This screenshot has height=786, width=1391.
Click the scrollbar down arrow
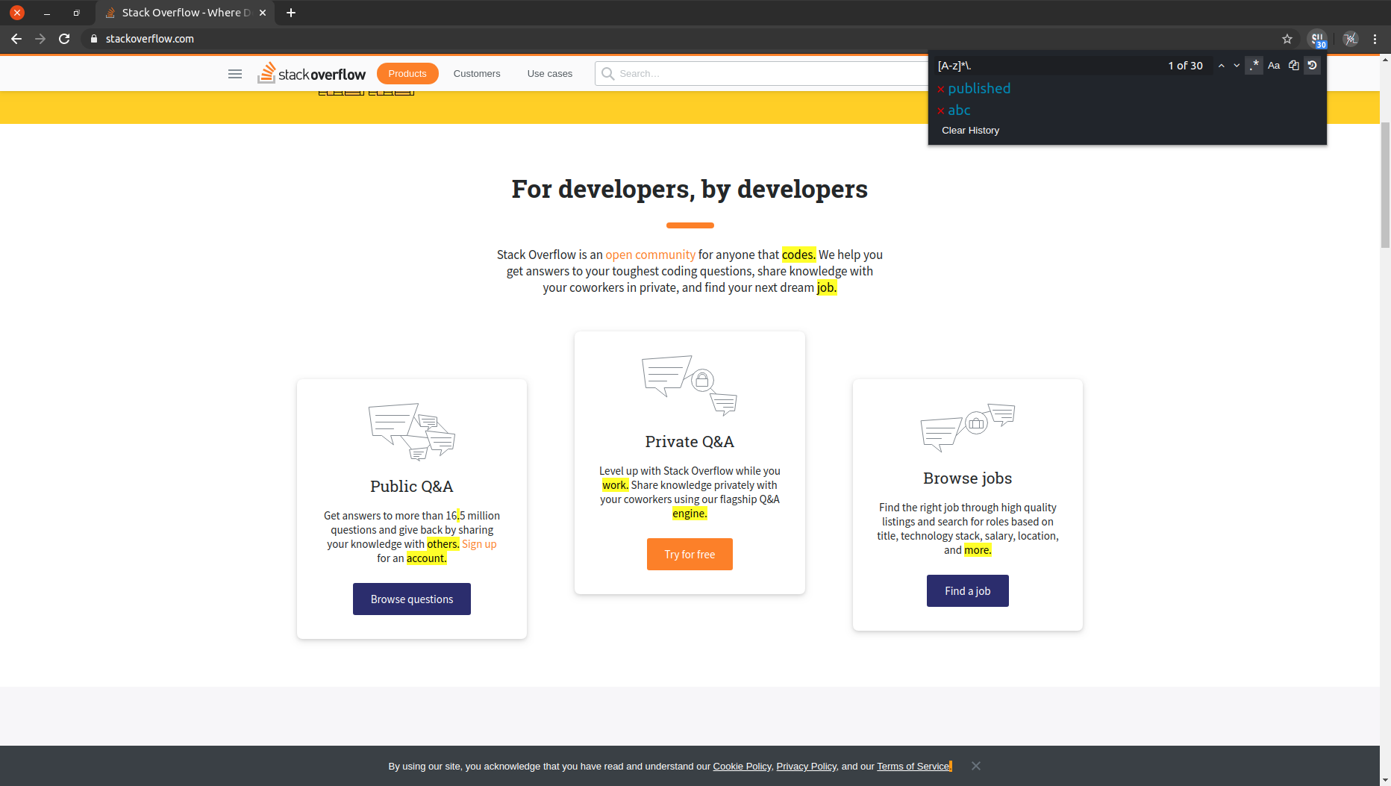coord(1385,780)
